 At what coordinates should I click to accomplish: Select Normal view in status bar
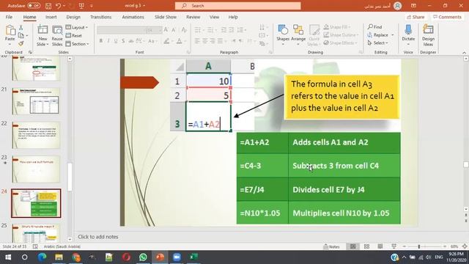(x=353, y=246)
